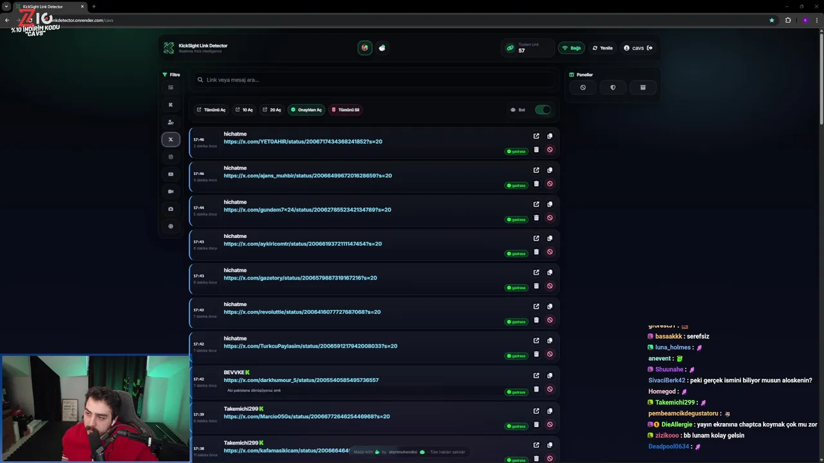This screenshot has height=463, width=824.
Task: Click the logout icon next to cavs
Action: (650, 48)
